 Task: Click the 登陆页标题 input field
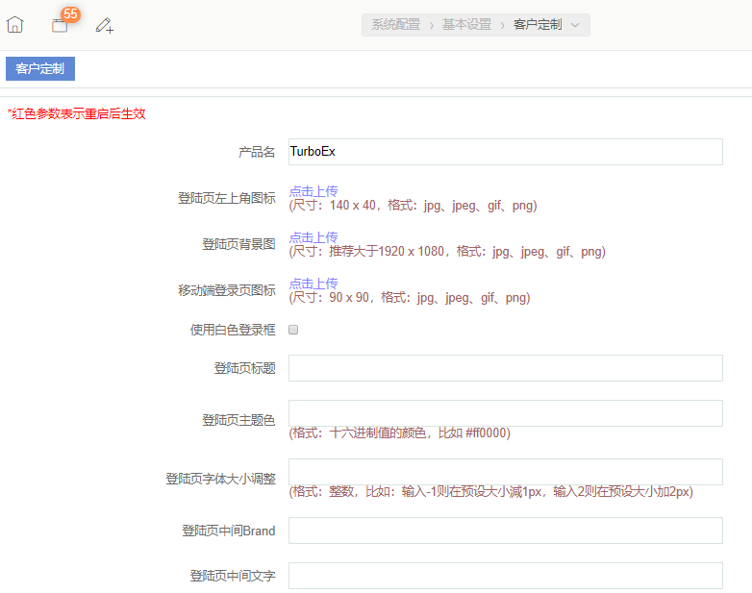click(x=505, y=368)
